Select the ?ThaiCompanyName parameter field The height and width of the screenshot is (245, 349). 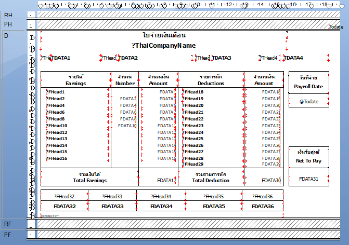click(164, 46)
